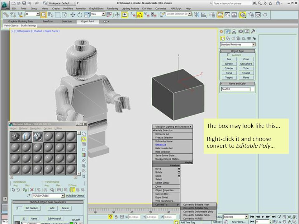299x224 pixels.
Task: Open the TORSO-DRESS material name dropdown
Action: (x=48, y=196)
